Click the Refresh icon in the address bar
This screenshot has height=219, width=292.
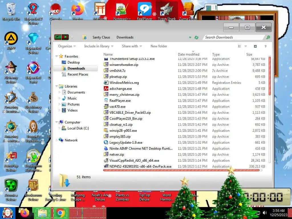196,37
